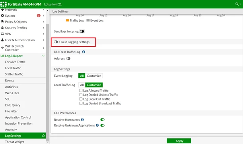The width and height of the screenshot is (243, 144).
Task: Click the Security Profiles lock icon
Action: (x=2, y=28)
